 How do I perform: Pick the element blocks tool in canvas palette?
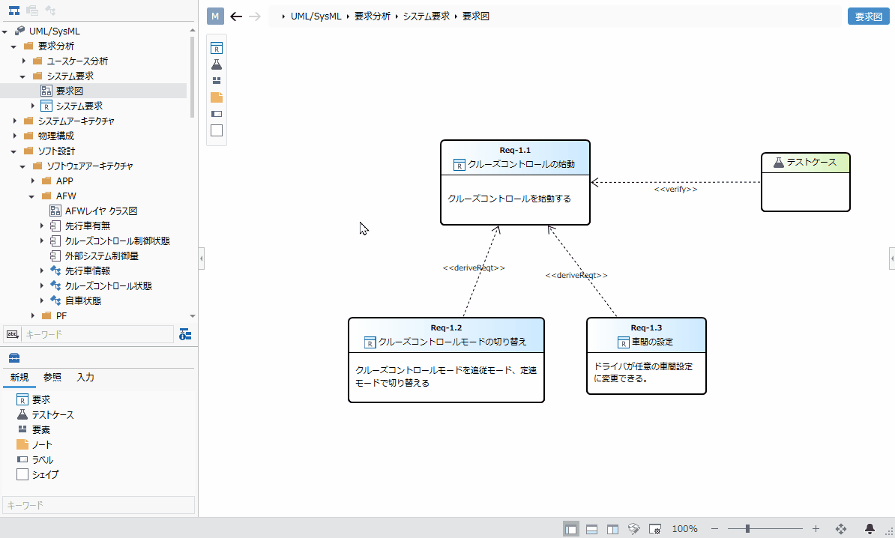217,81
